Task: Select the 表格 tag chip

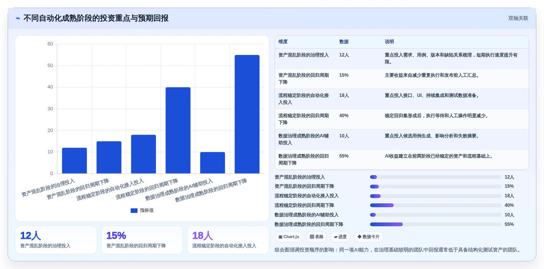Action: coord(317,237)
